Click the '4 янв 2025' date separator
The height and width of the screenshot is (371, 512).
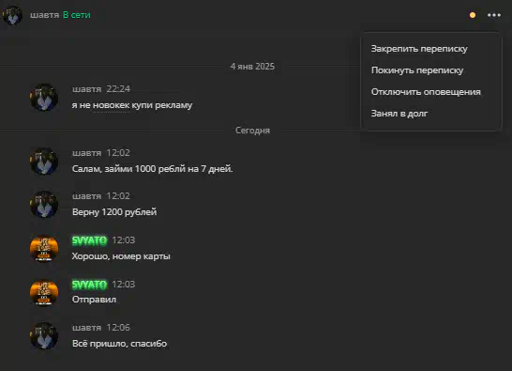pos(252,67)
